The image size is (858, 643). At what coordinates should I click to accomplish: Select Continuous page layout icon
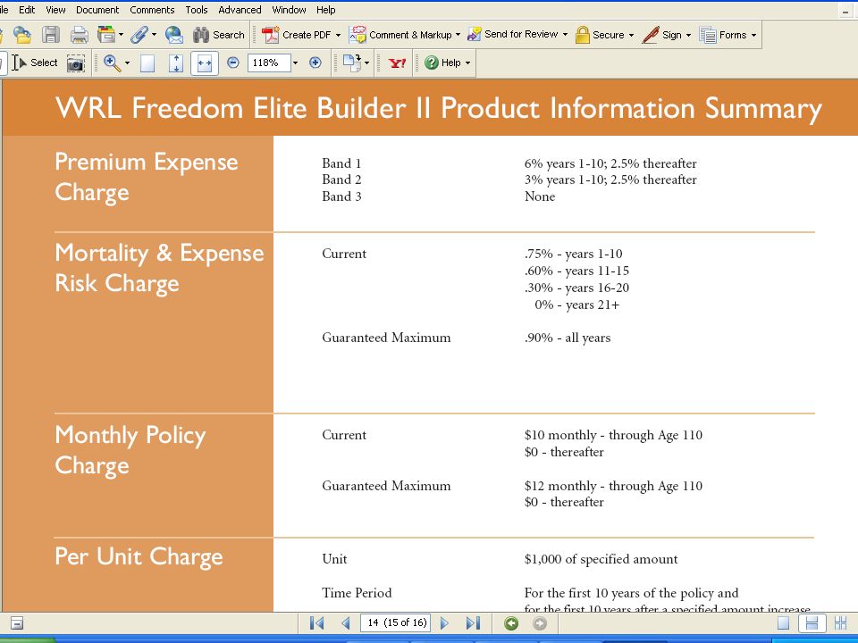[x=812, y=622]
